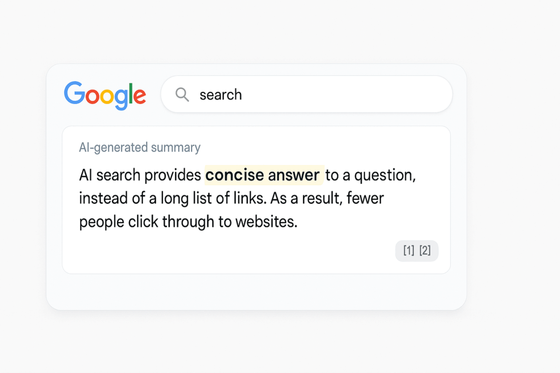Screen dimensions: 560x373
Task: Open citation [1] in the summary
Action: [409, 251]
